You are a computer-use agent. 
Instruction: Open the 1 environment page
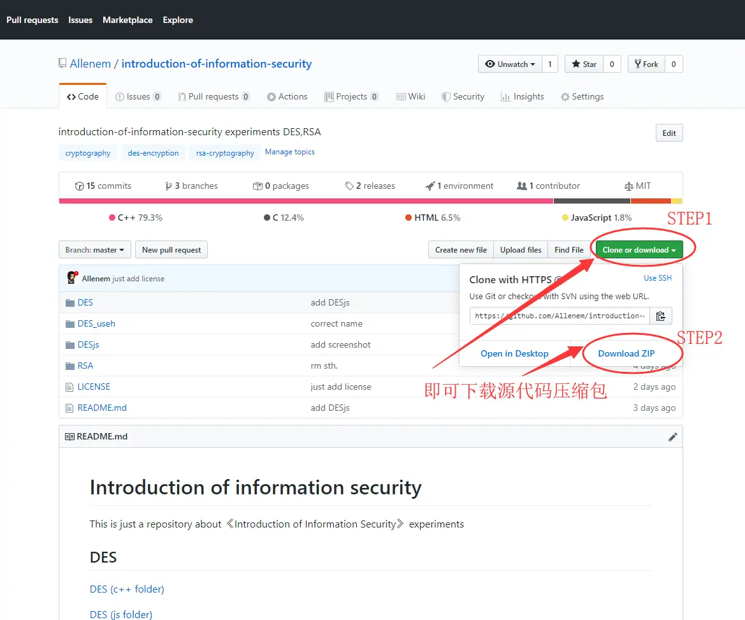pyautogui.click(x=459, y=186)
